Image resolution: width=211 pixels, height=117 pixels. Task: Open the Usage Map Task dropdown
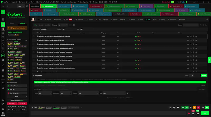tap(114, 93)
